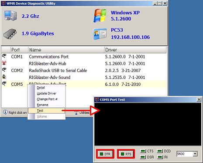The width and height of the screenshot is (203, 163).
Task: Click the COM2 port cell
Action: (17, 71)
